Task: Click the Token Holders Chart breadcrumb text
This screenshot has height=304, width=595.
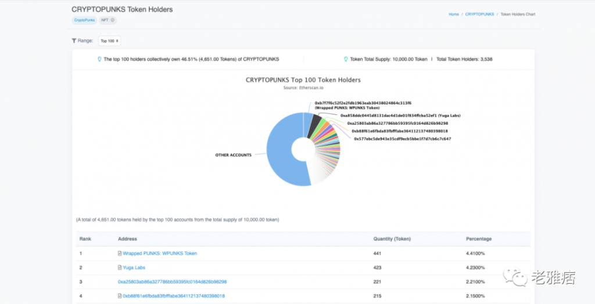Action: click(x=518, y=15)
